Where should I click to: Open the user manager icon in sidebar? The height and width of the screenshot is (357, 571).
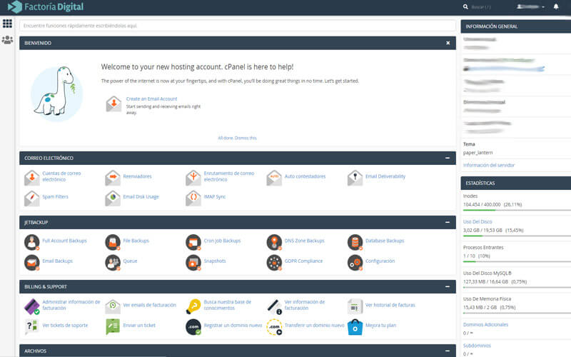click(7, 40)
